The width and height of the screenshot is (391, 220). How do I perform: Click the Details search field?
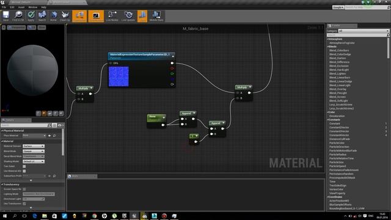click(24, 125)
